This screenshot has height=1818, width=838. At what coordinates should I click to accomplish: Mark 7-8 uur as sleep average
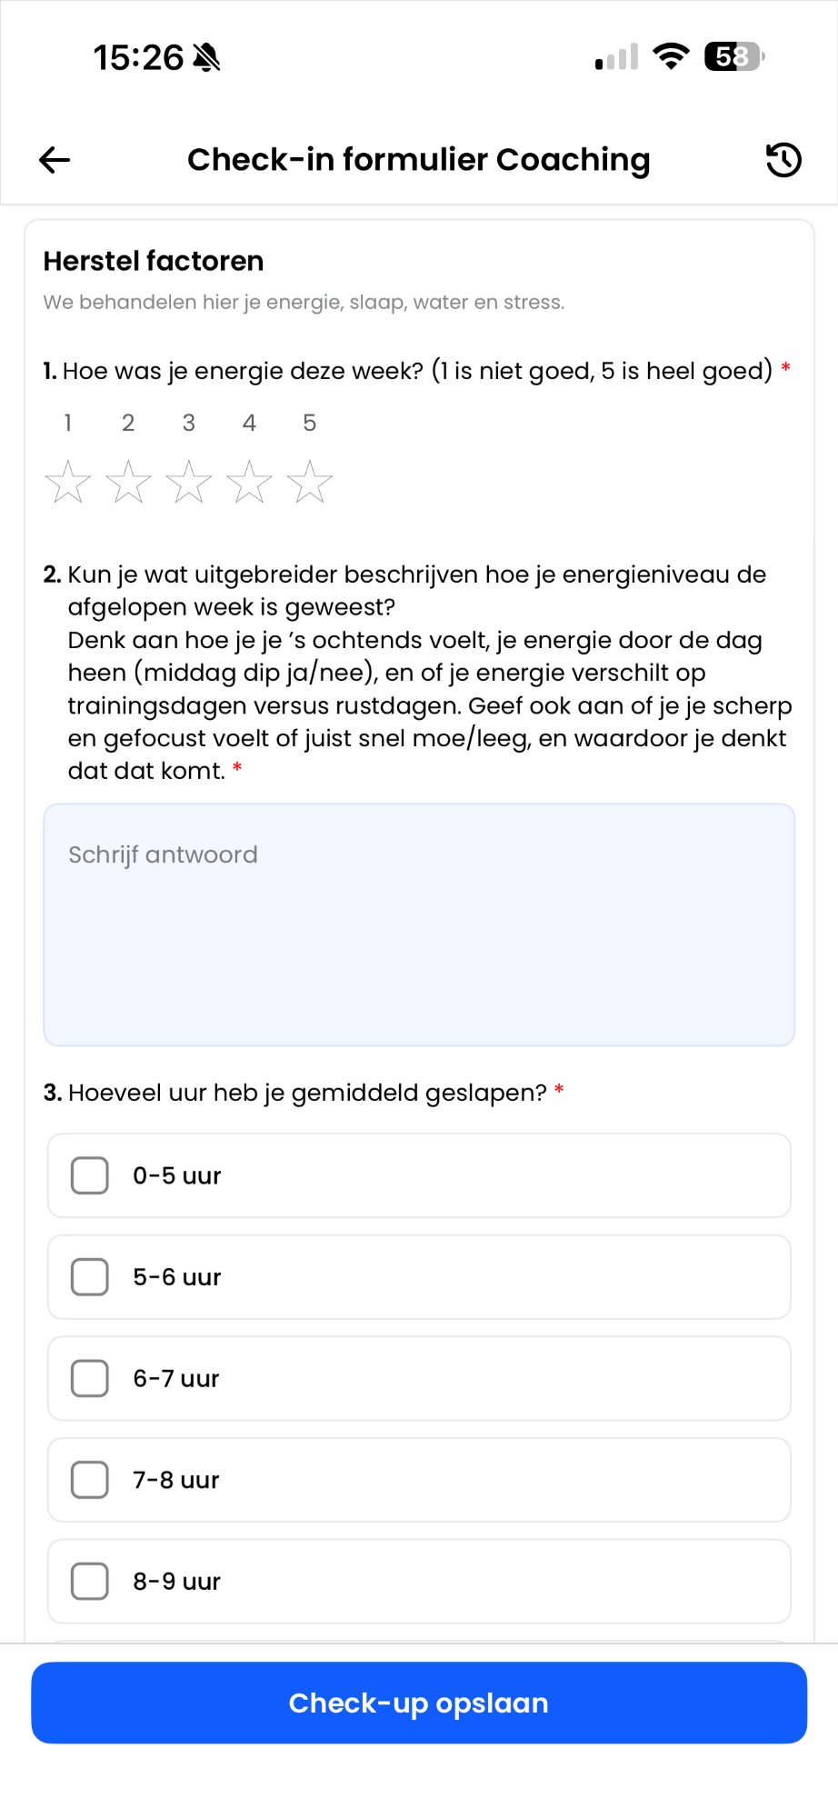90,1480
